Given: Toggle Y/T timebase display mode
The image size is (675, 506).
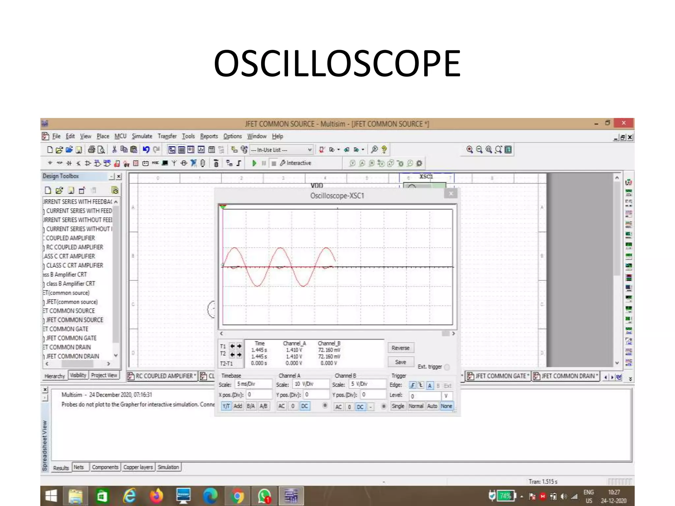Looking at the screenshot, I should tap(226, 406).
